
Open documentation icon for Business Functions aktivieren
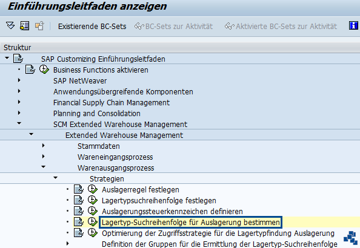coord(30,70)
